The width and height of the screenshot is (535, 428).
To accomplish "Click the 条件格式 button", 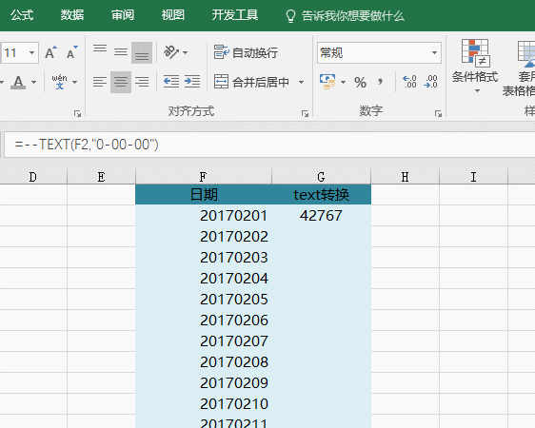I will point(475,67).
